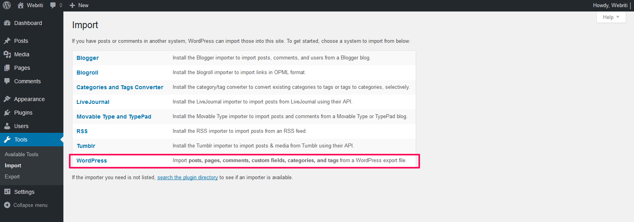Select the Import submenu item
634x222 pixels.
click(13, 165)
